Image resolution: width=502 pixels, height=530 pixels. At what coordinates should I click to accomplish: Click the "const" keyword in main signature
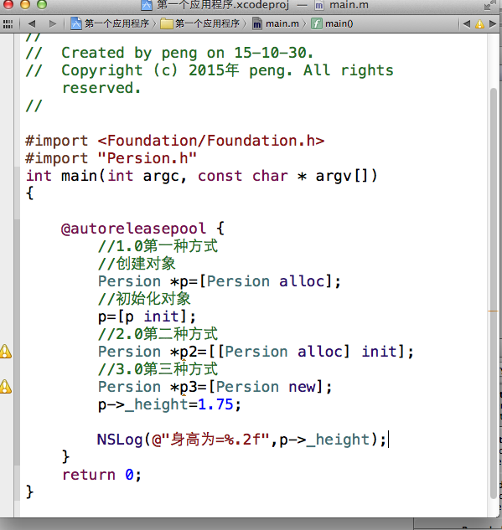click(220, 176)
